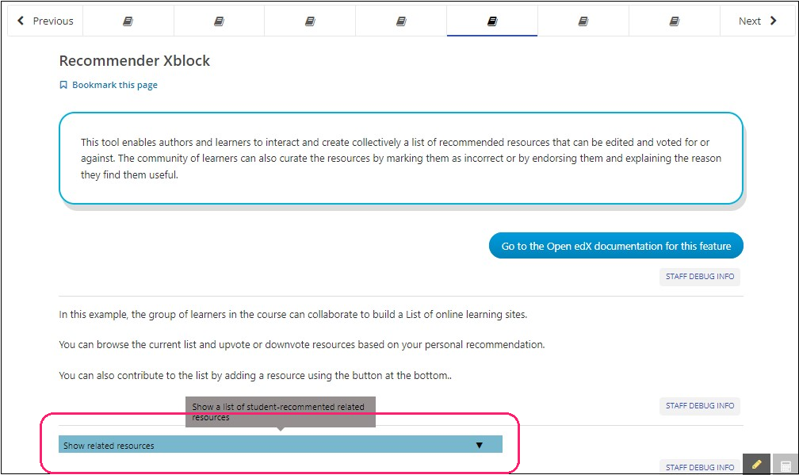Expand the 'Show related resources' bar

262,446
